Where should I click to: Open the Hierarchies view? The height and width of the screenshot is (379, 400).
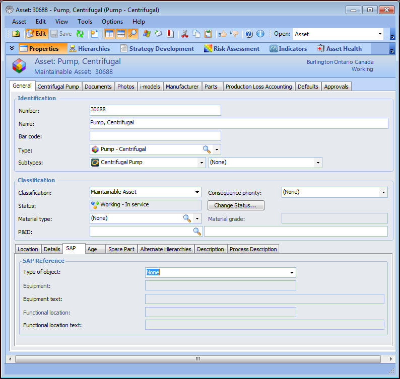[89, 49]
